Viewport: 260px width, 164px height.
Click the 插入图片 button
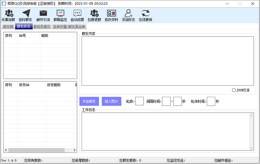(x=112, y=101)
